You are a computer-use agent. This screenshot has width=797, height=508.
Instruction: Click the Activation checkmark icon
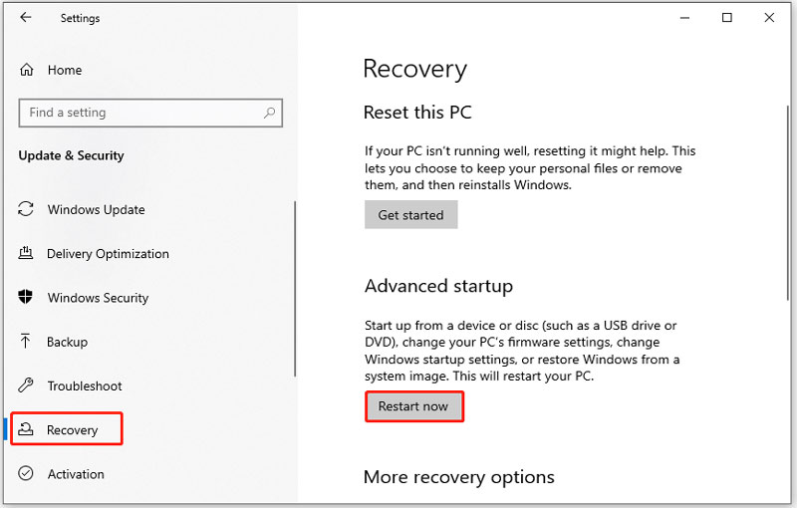click(x=27, y=474)
